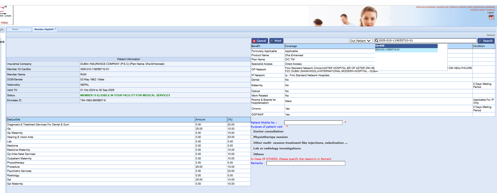Click the Print button
Viewport: 497px width, 193px height.
click(x=276, y=41)
